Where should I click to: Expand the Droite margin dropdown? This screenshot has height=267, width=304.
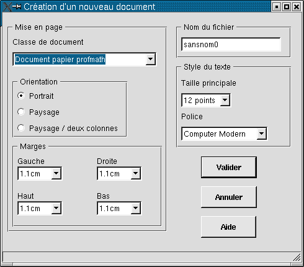(x=135, y=173)
